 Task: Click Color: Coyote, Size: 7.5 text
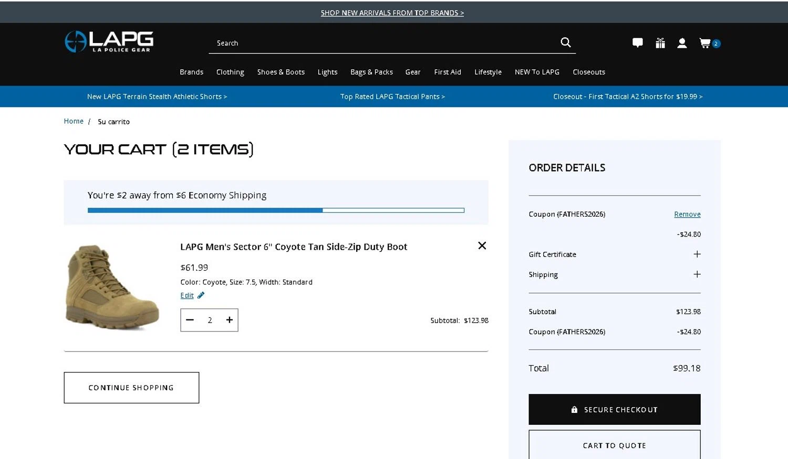click(246, 282)
